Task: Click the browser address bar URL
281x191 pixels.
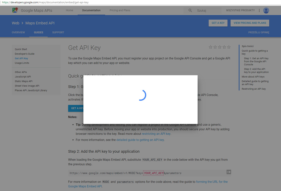Action: point(45,2)
